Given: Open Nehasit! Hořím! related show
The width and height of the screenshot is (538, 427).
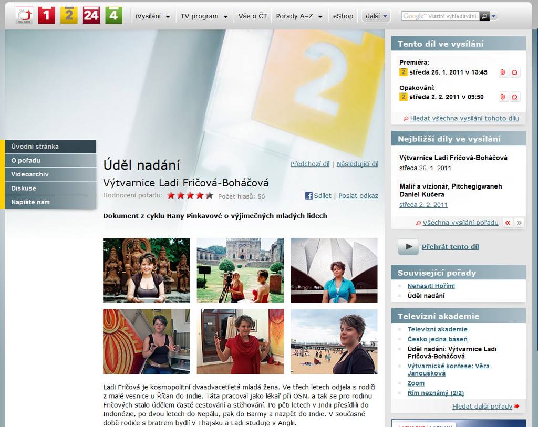Looking at the screenshot, I should [431, 286].
